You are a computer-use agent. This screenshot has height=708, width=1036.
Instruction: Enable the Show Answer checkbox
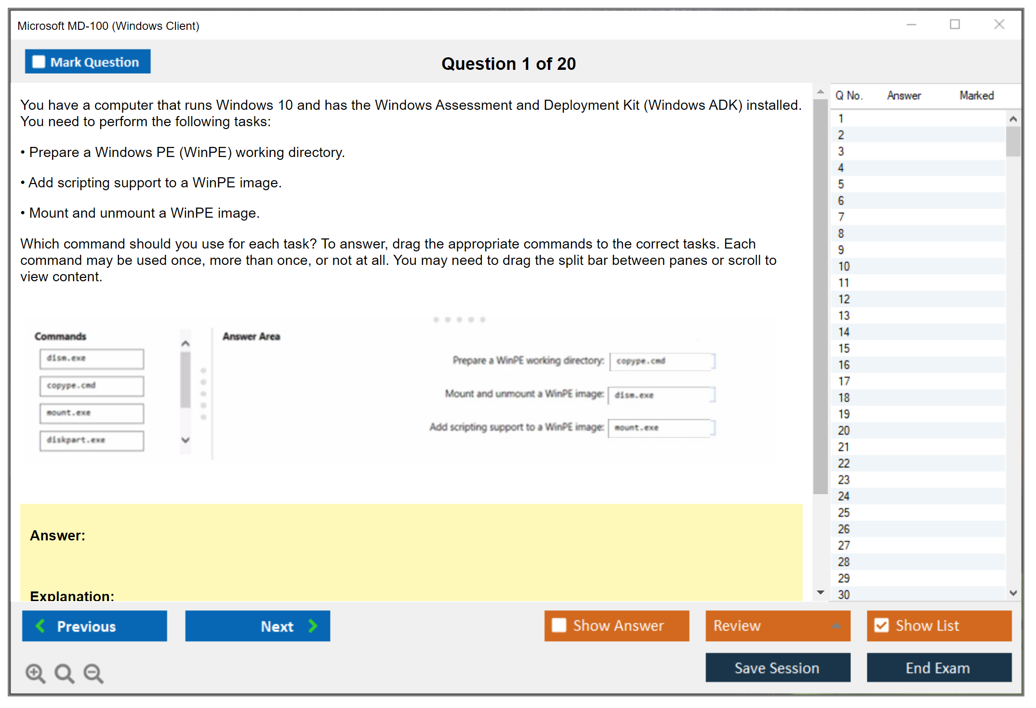coord(559,625)
